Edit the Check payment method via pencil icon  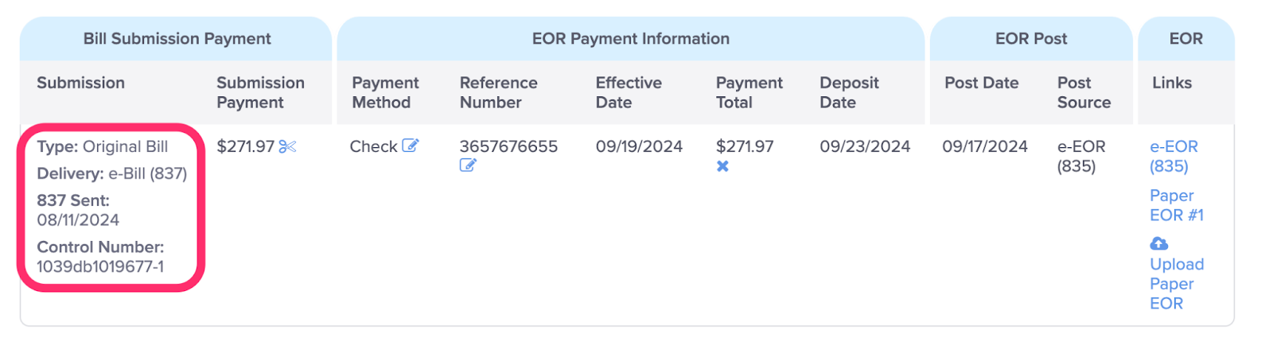click(x=410, y=146)
